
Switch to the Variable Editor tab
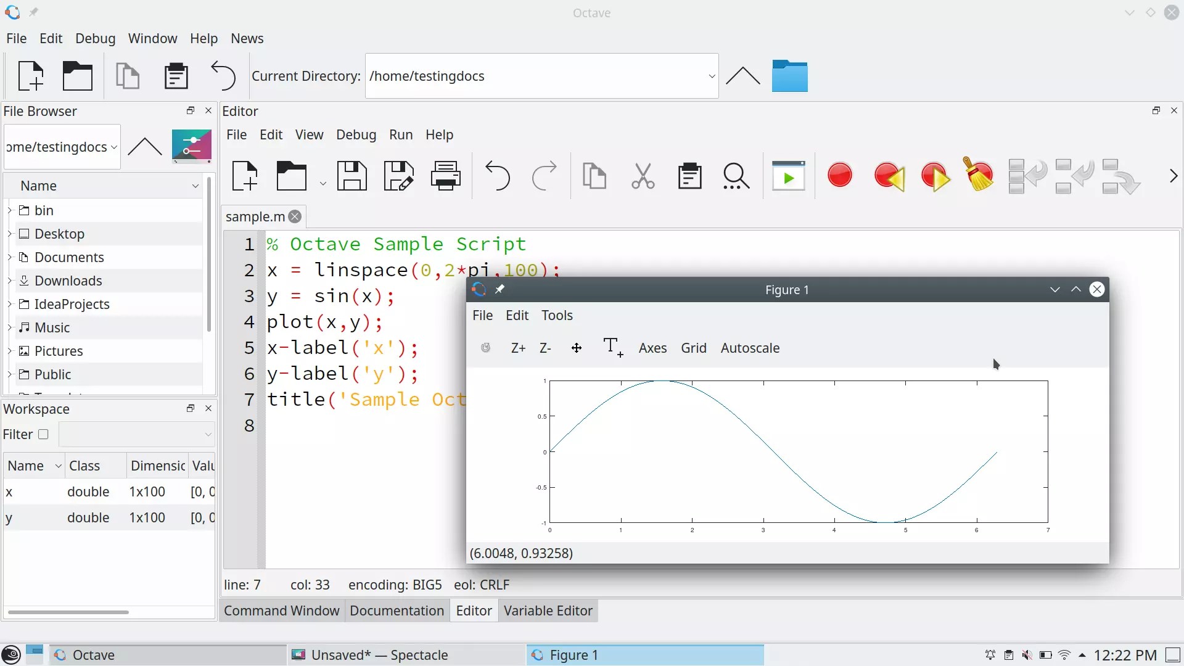point(548,610)
